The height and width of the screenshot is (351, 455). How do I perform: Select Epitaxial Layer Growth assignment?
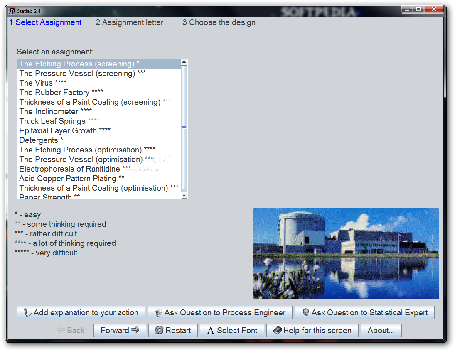click(x=99, y=131)
